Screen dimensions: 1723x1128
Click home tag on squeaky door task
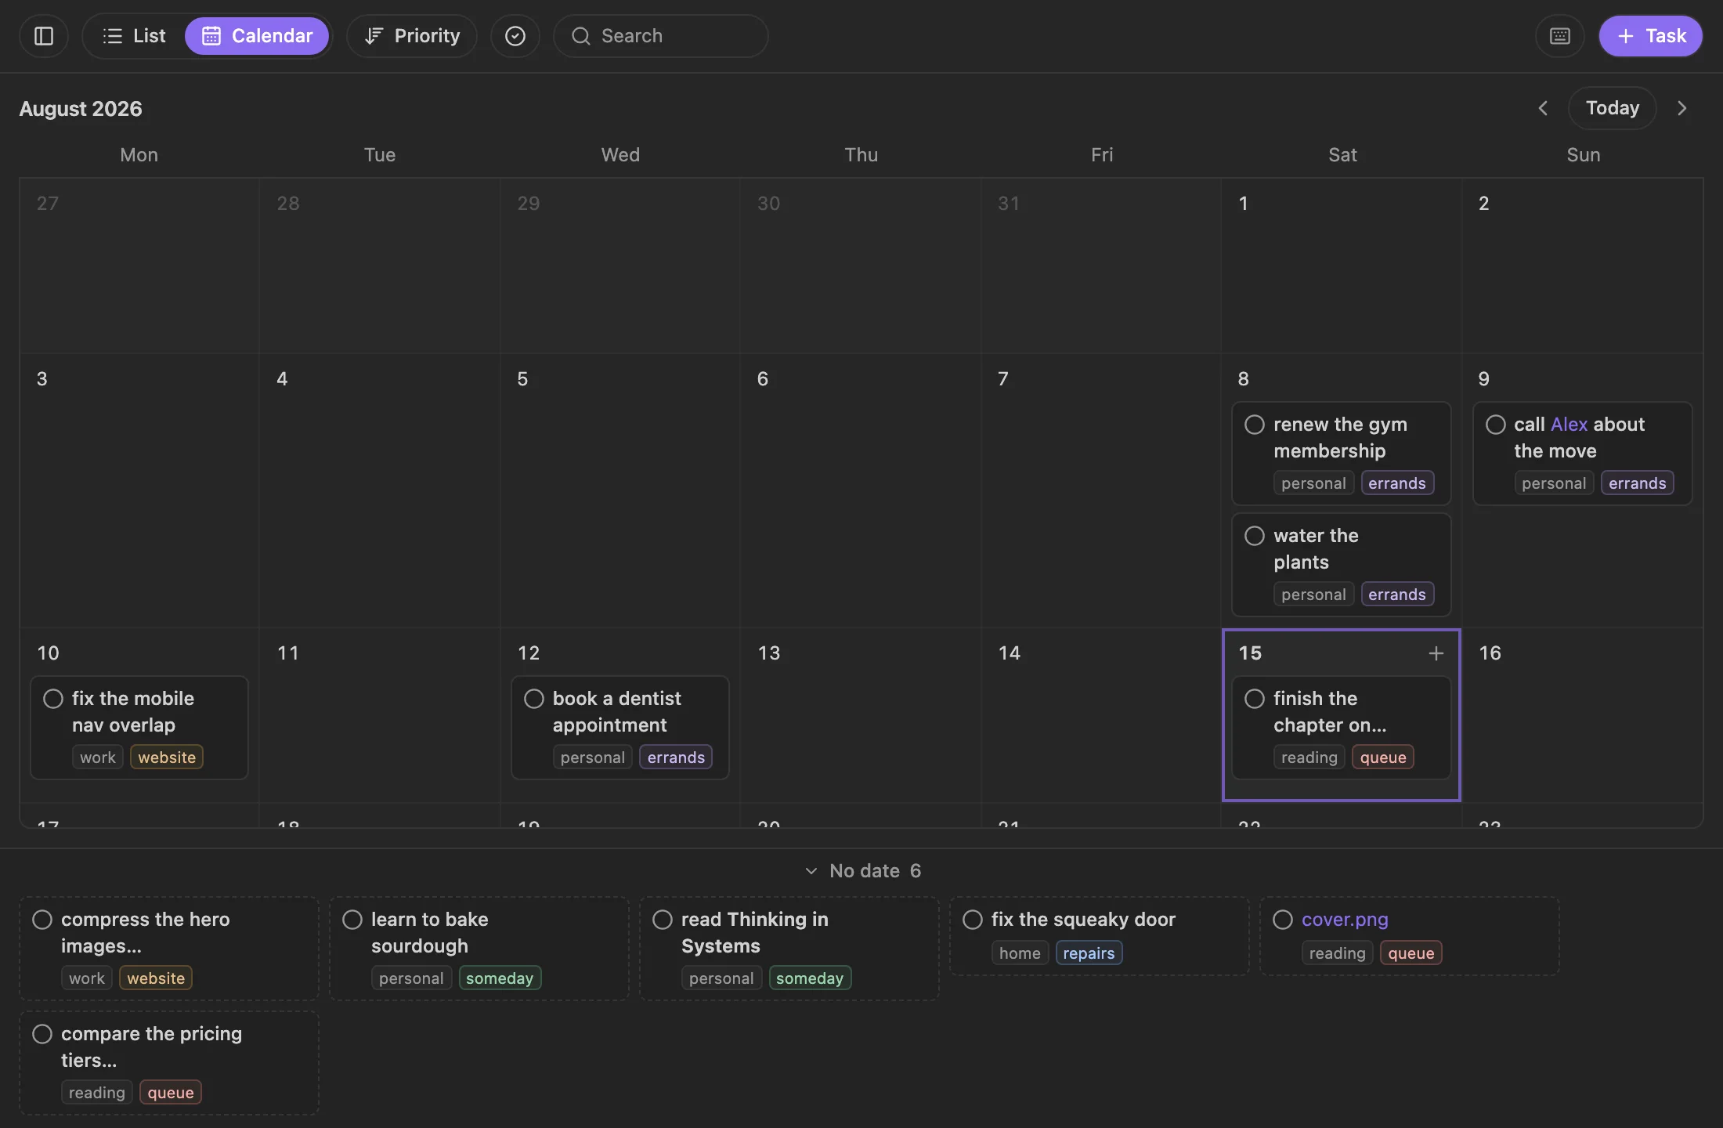coord(1020,953)
